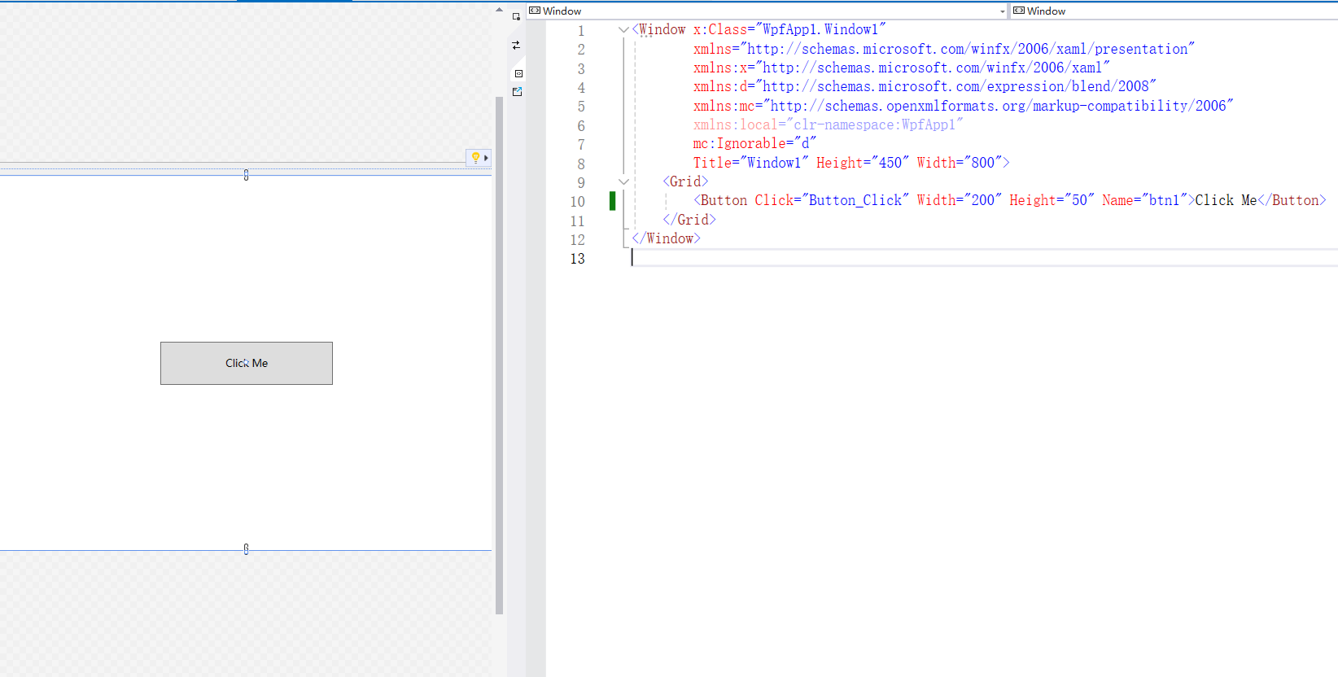
Task: Click the green change marker on line 10
Action: click(612, 201)
